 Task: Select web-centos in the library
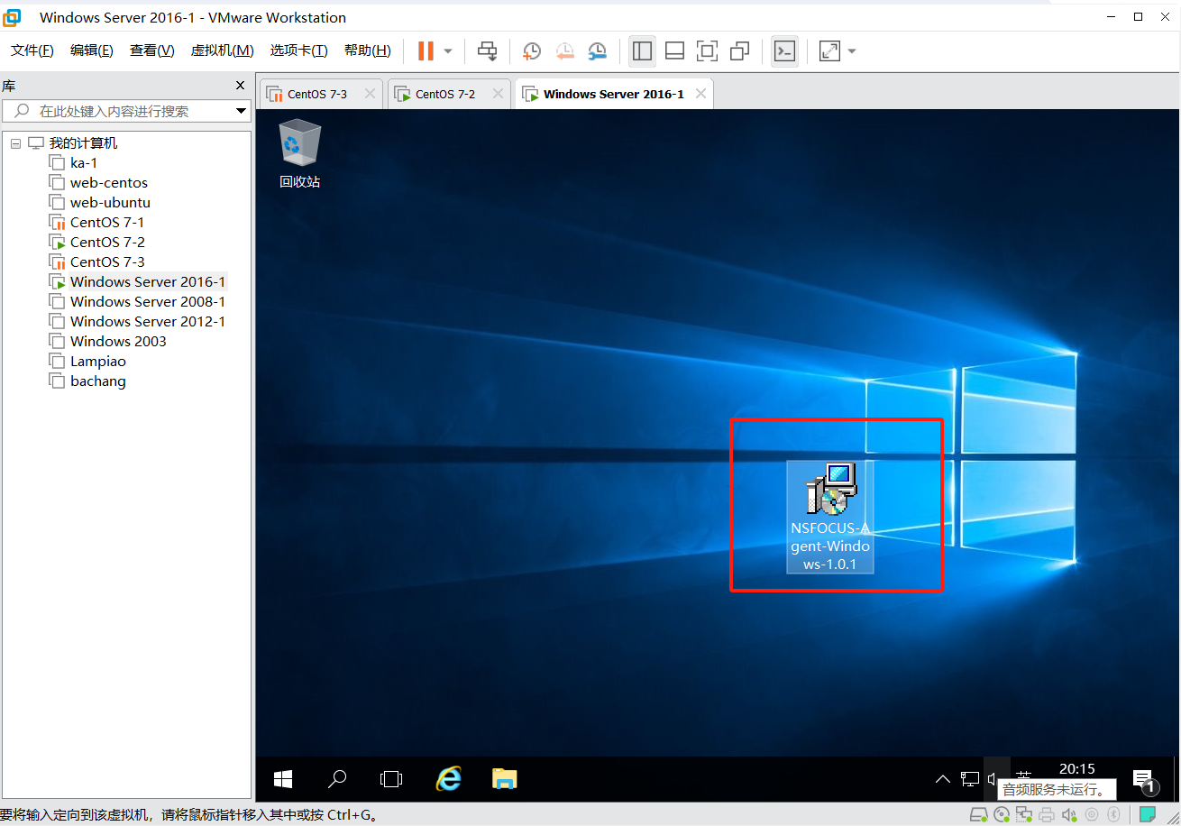[109, 183]
